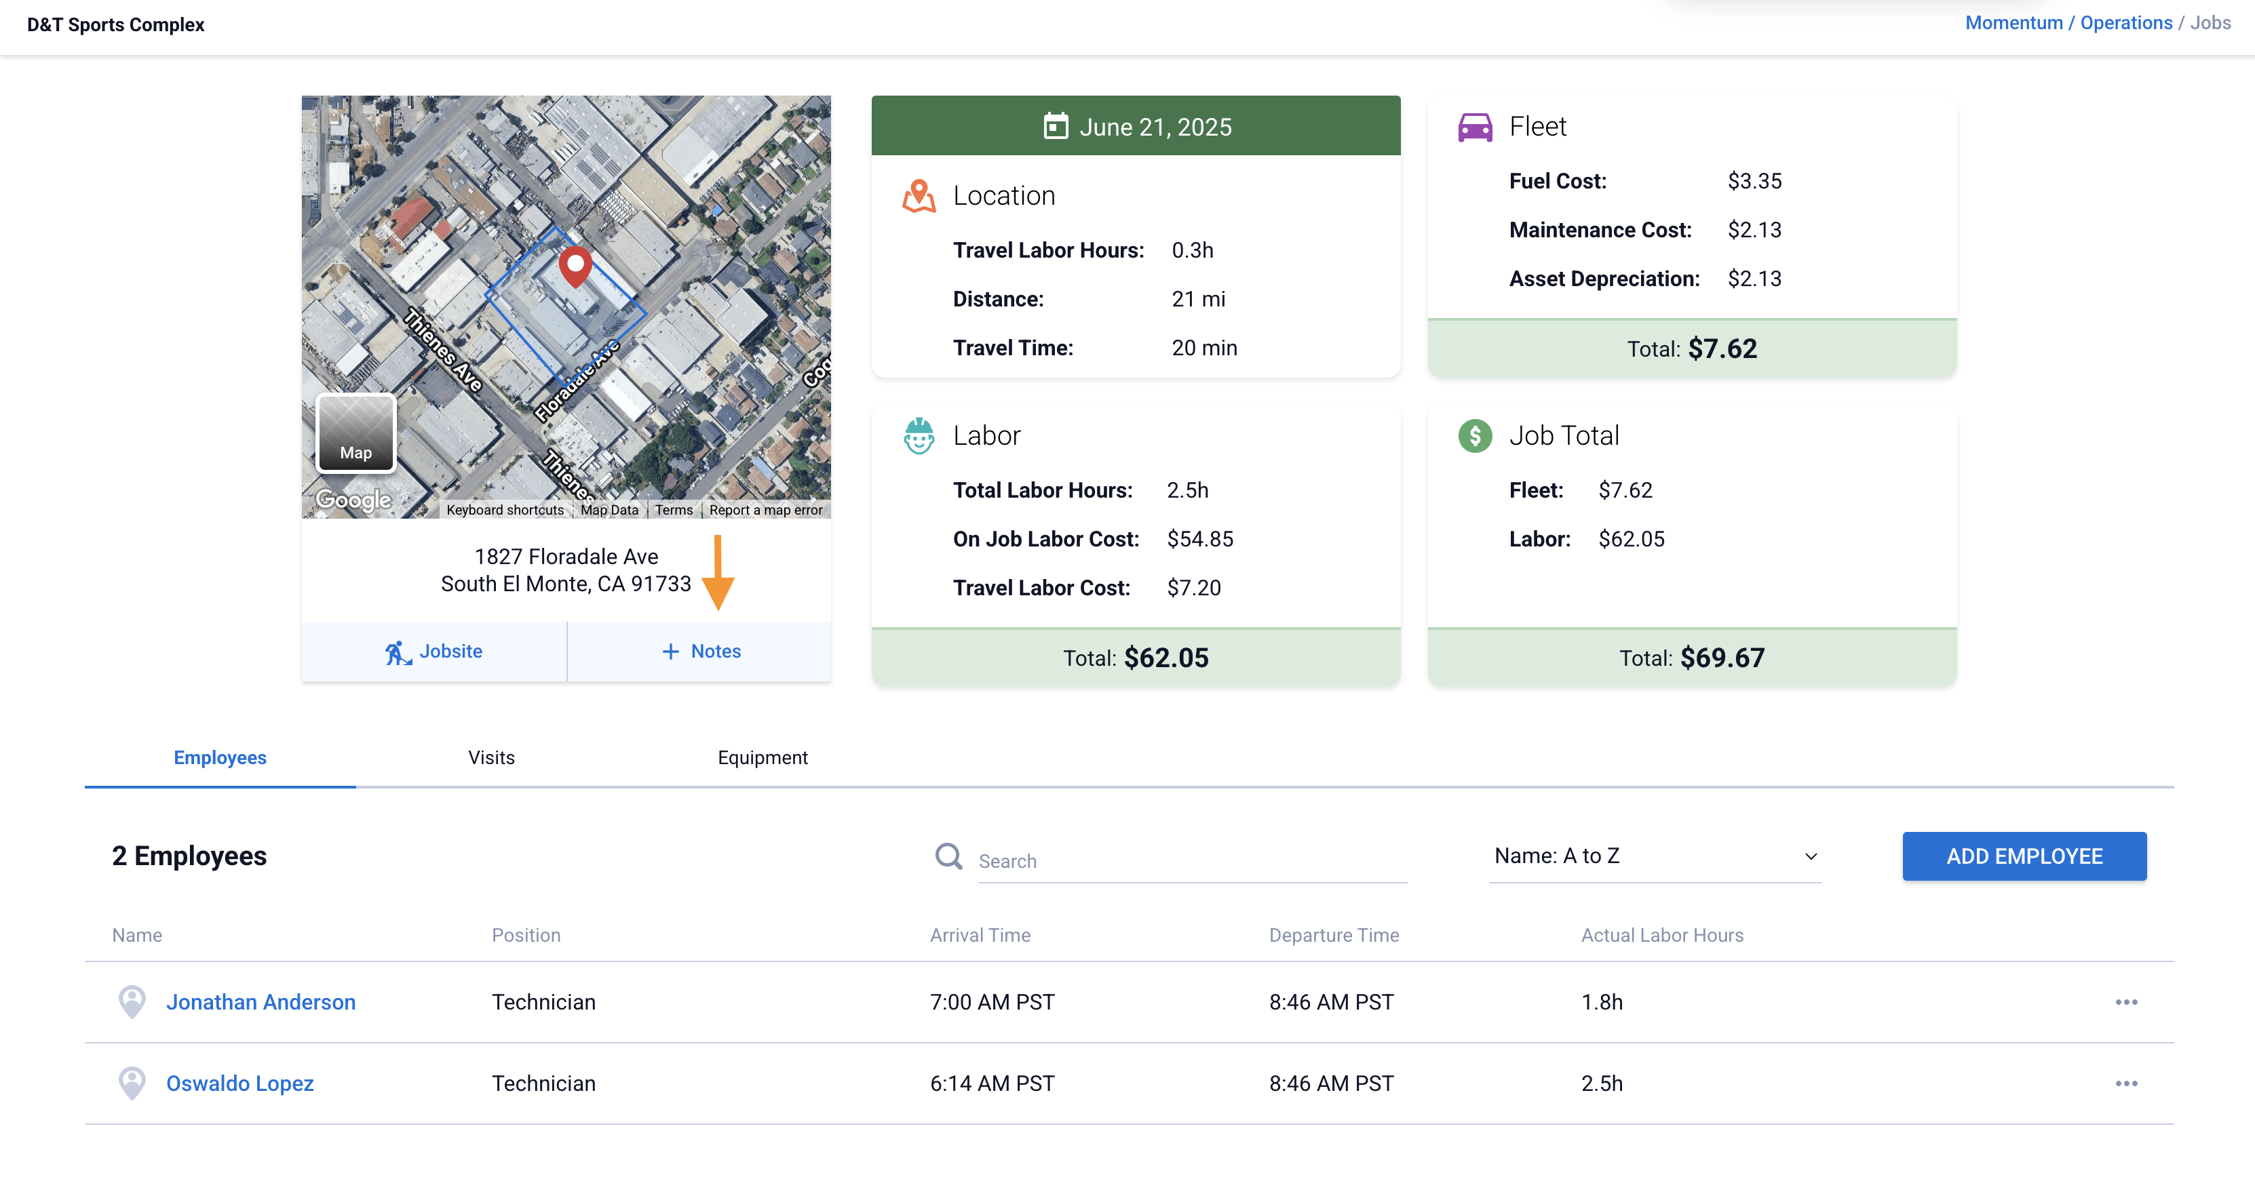Click the red marker pin on map

pos(575,265)
